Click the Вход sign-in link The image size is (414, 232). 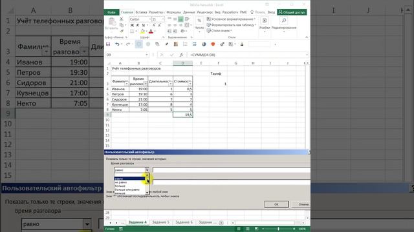coord(271,12)
